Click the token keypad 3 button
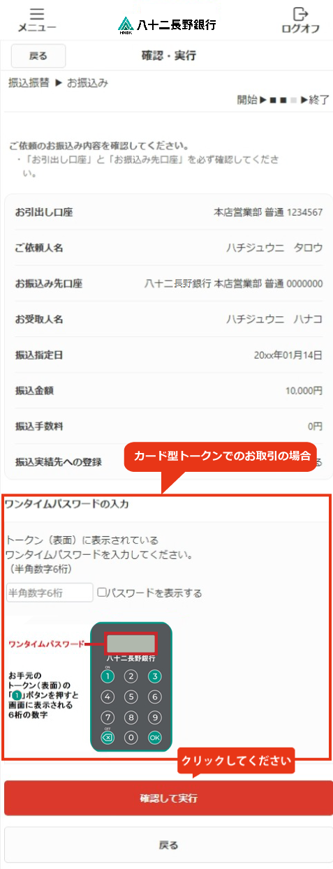The image size is (333, 869). click(x=155, y=676)
